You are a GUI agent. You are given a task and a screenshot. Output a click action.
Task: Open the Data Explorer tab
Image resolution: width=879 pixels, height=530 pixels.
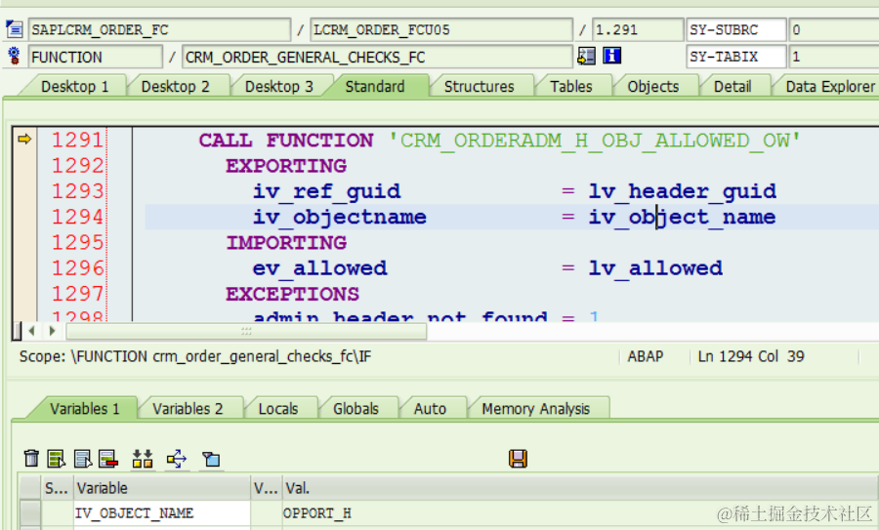tap(829, 86)
